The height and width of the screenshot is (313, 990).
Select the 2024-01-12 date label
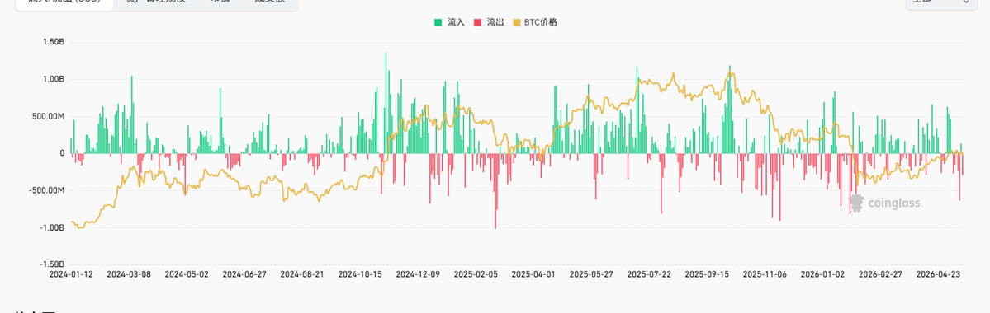tap(70, 274)
